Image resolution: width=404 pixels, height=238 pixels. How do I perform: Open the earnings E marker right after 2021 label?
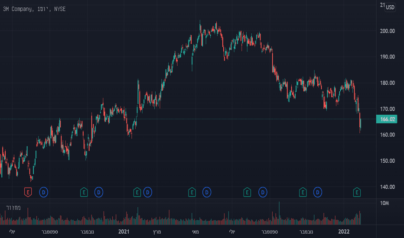click(137, 192)
